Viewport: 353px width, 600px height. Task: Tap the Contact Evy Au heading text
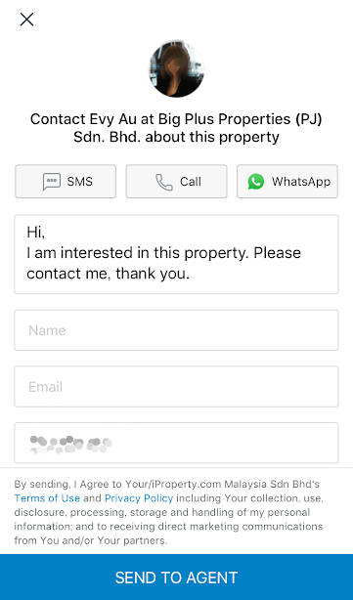(176, 128)
